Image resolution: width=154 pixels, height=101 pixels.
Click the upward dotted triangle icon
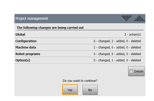point(139,18)
